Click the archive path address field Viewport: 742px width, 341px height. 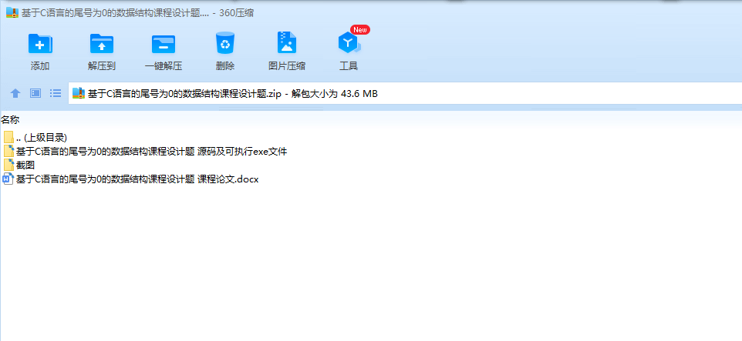point(405,93)
